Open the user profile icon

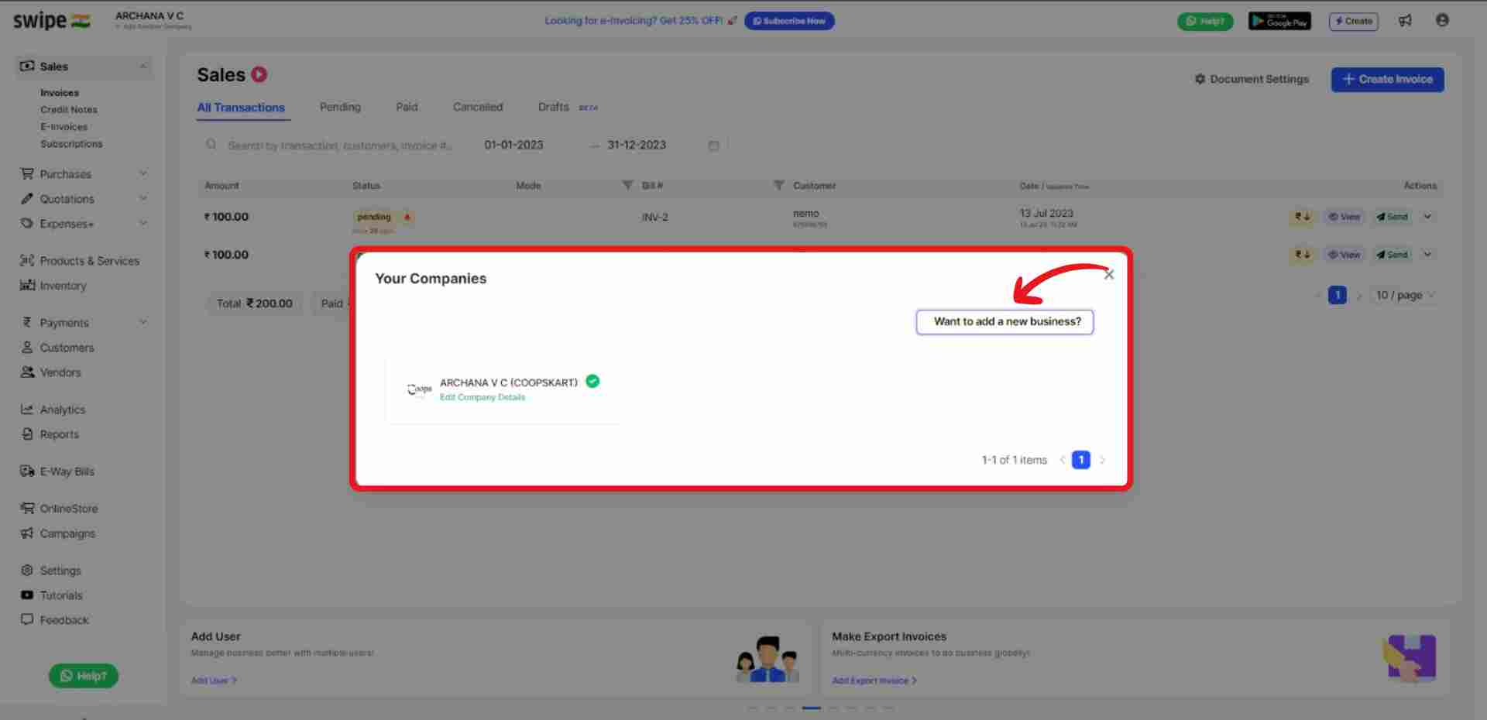coord(1442,20)
